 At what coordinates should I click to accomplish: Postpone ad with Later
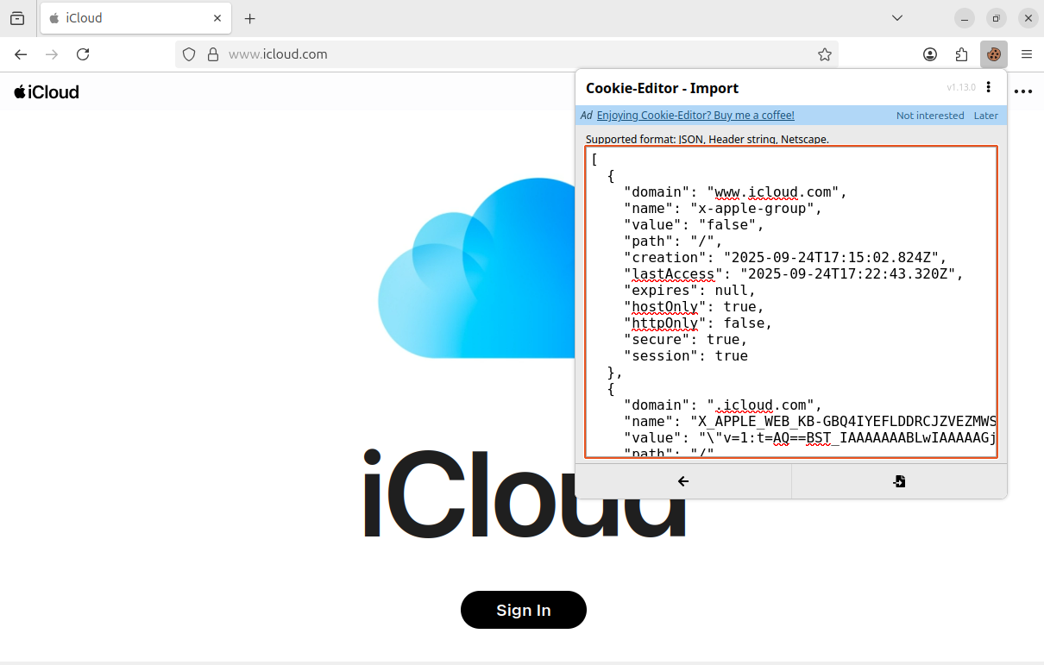(x=986, y=116)
